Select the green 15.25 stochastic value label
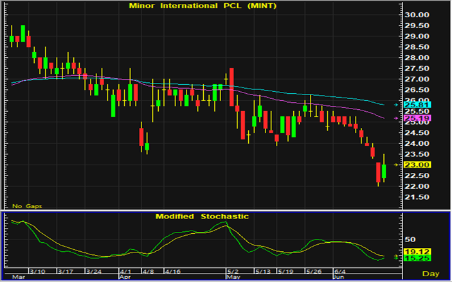Image resolution: width=452 pixels, height=282 pixels. tap(417, 258)
